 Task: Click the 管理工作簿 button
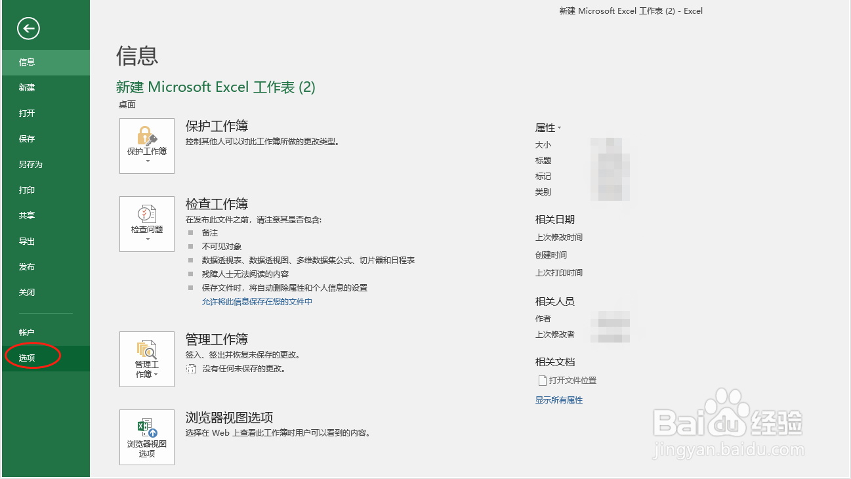147,359
